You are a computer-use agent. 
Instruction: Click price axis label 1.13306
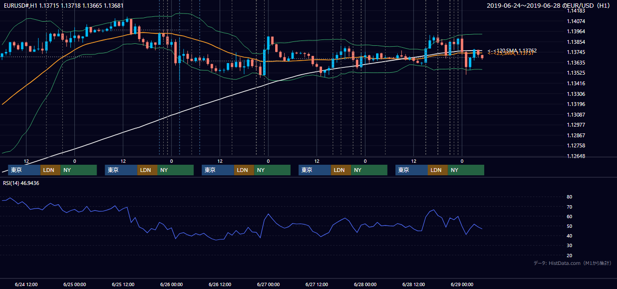[575, 94]
